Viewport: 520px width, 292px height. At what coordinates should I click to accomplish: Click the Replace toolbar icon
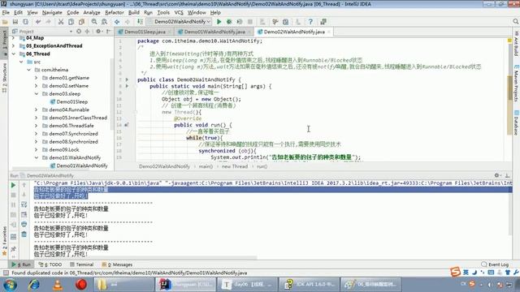pyautogui.click(x=104, y=22)
